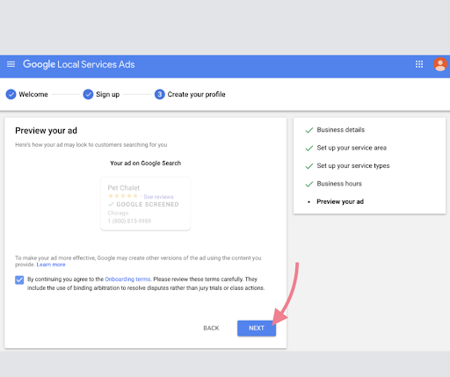The image size is (450, 377).
Task: Click the Sign up step checkmark icon
Action: pyautogui.click(x=88, y=94)
